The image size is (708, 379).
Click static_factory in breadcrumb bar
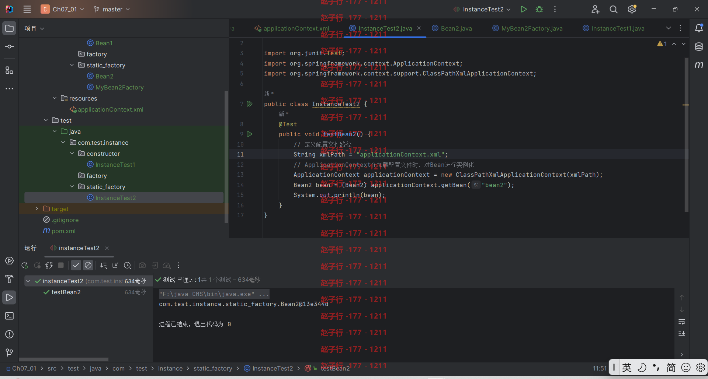coord(213,368)
